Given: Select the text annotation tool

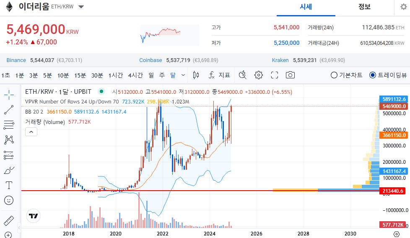Looking at the screenshot, I should pyautogui.click(x=9, y=185).
